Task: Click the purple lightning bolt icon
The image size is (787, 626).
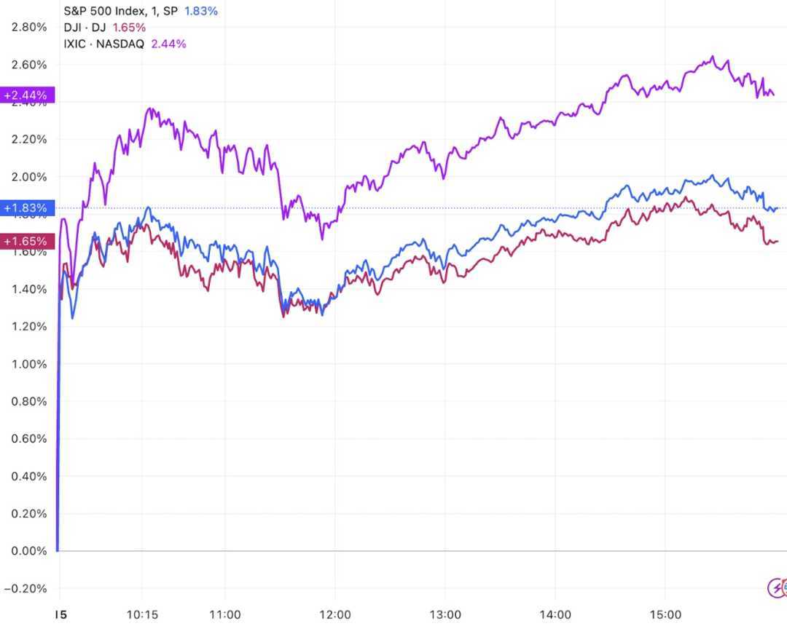Action: pos(775,587)
